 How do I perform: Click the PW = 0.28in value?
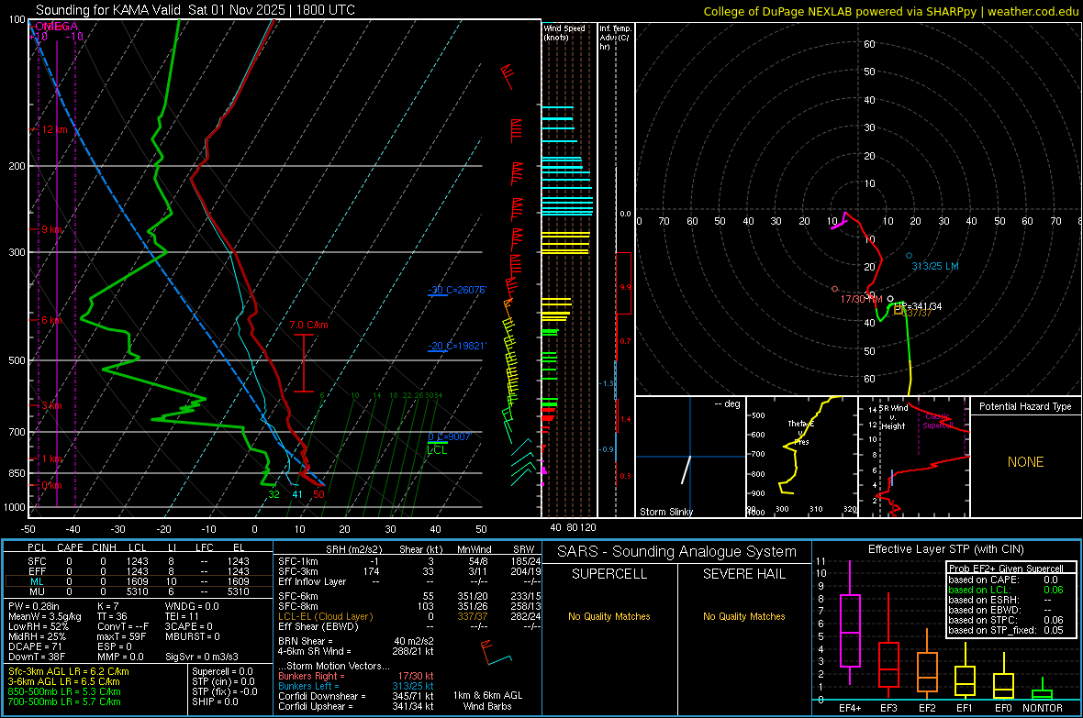[x=34, y=606]
